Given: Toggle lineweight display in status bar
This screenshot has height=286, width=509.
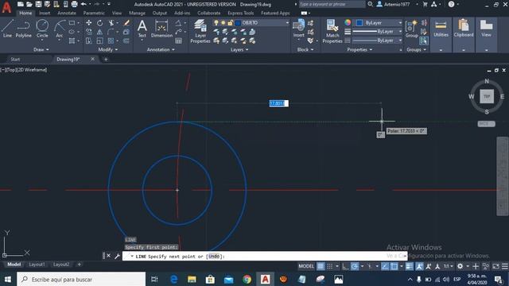Looking at the screenshot, I should pos(410,266).
